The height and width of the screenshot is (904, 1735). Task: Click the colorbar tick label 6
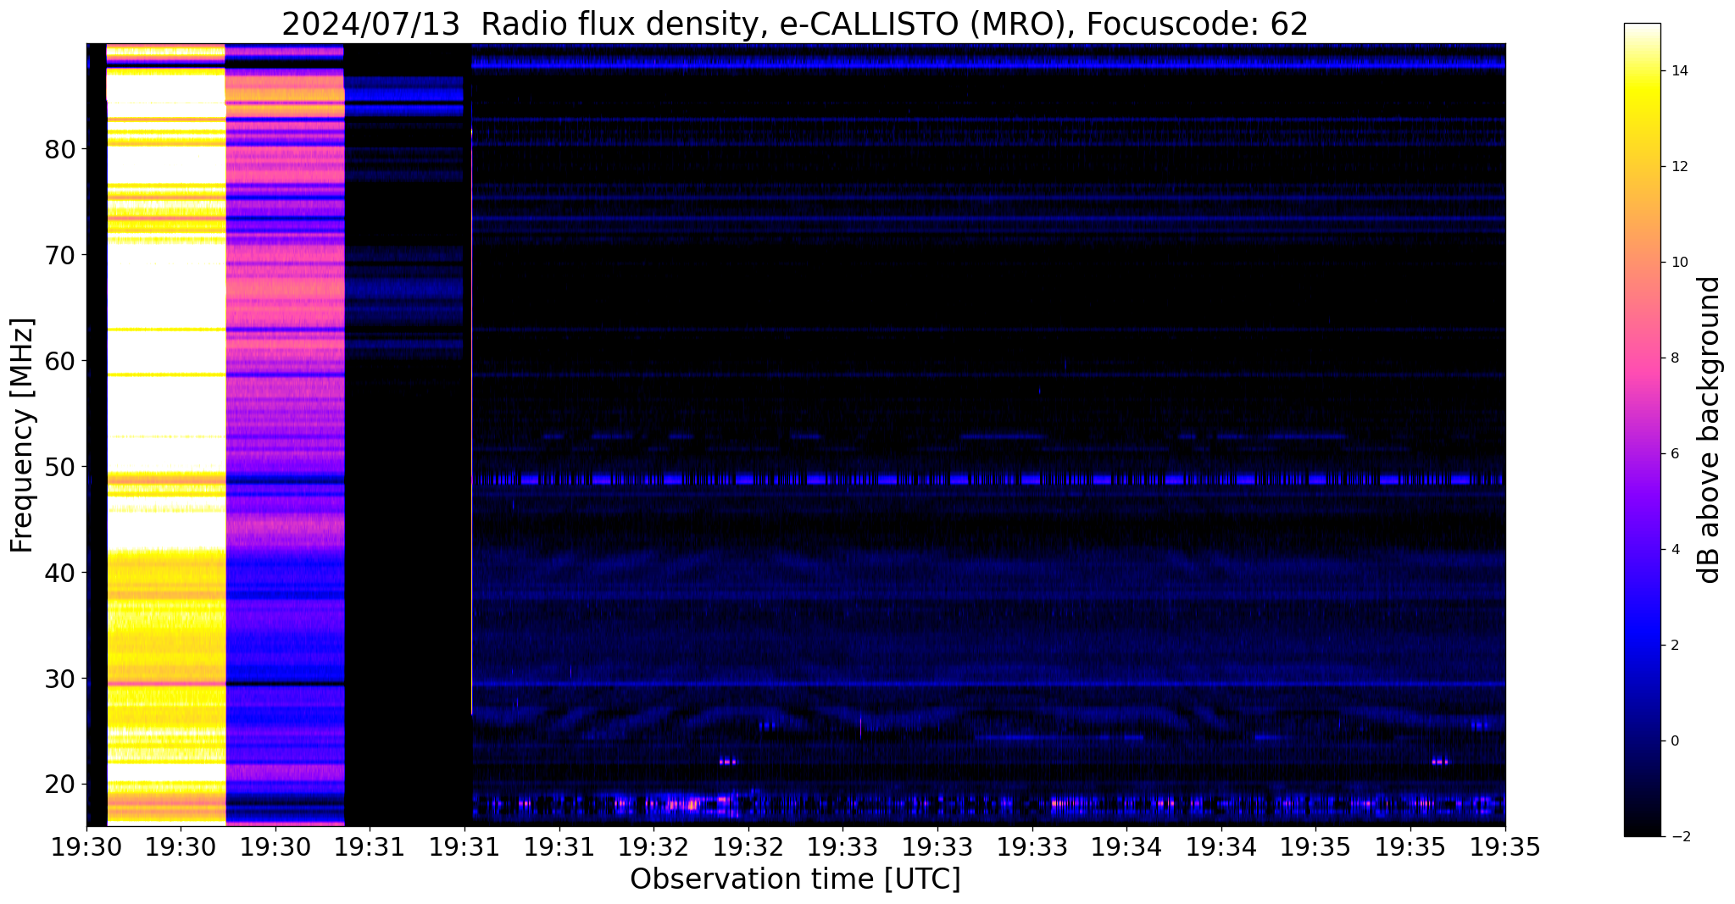point(1674,454)
